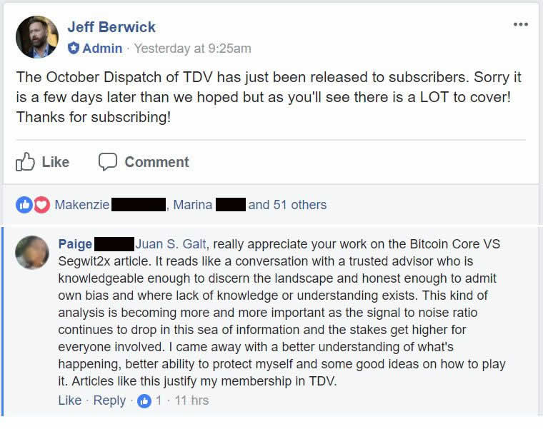Click the small like icon on Paige's comment
The image size is (543, 429).
(x=144, y=400)
